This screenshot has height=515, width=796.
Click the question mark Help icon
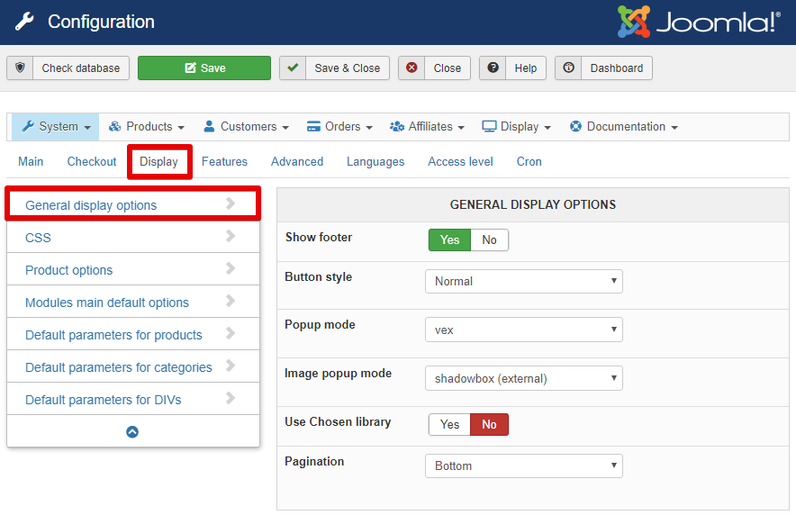tap(493, 68)
